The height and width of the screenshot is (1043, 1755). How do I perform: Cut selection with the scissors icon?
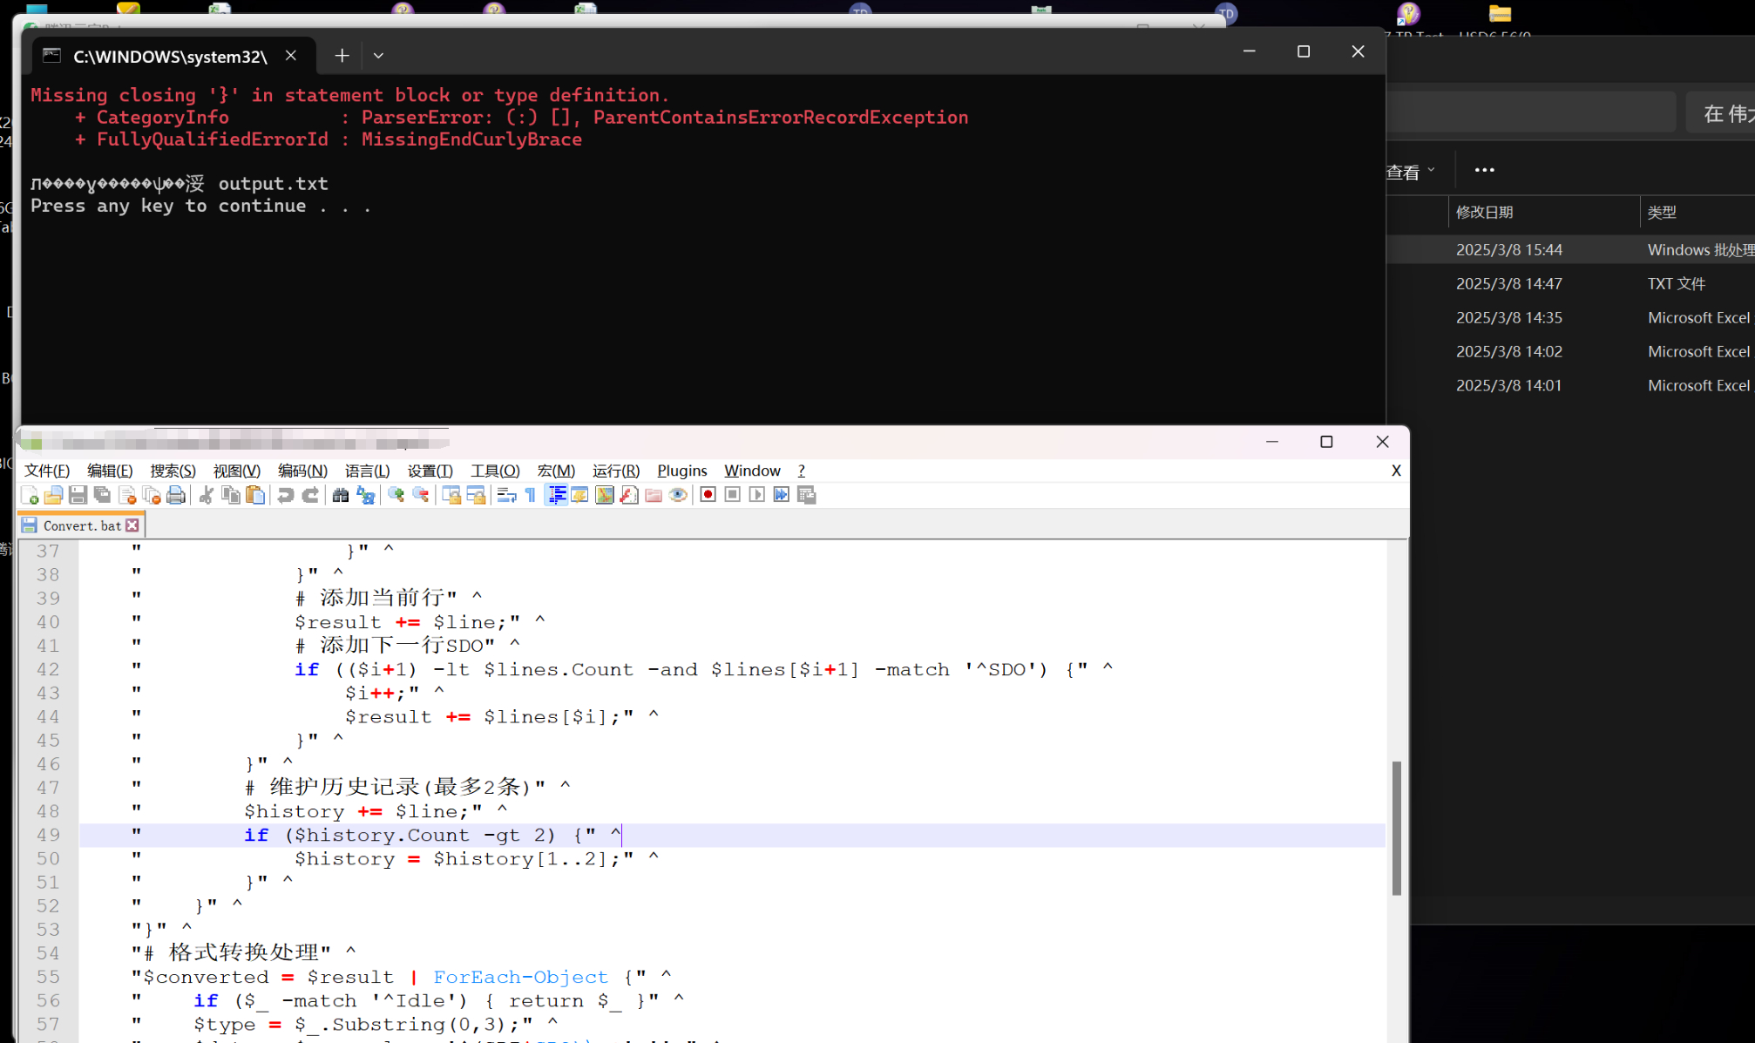(207, 495)
